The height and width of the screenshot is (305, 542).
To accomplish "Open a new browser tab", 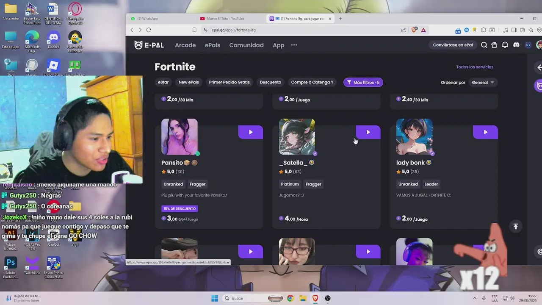I will 340,19.
